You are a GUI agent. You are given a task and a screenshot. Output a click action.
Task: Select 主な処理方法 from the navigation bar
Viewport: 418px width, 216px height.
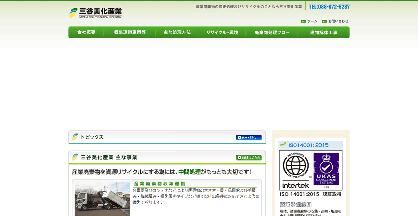pyautogui.click(x=177, y=32)
